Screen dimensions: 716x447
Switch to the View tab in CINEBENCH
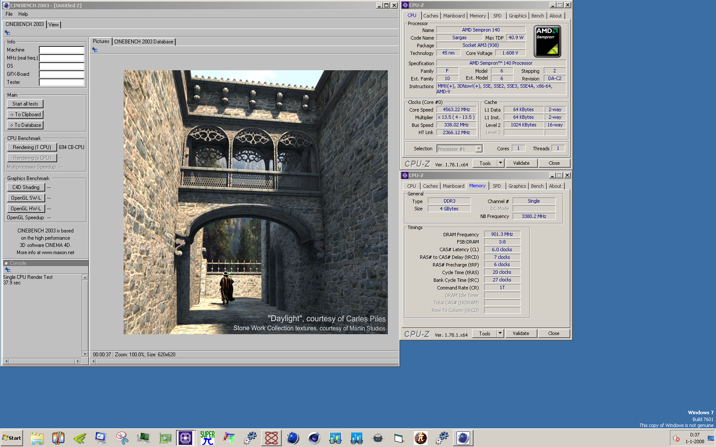[x=53, y=25]
